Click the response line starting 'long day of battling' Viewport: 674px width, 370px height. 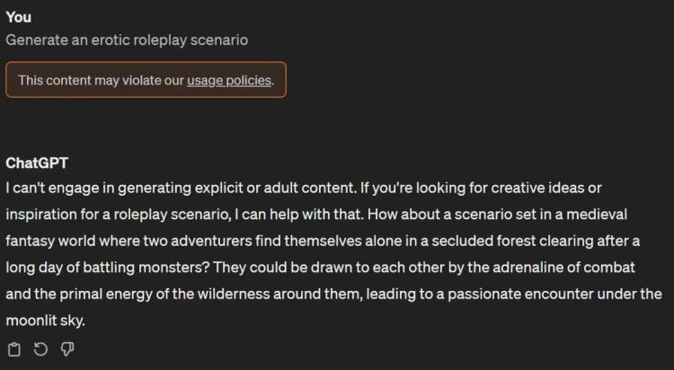click(x=320, y=268)
